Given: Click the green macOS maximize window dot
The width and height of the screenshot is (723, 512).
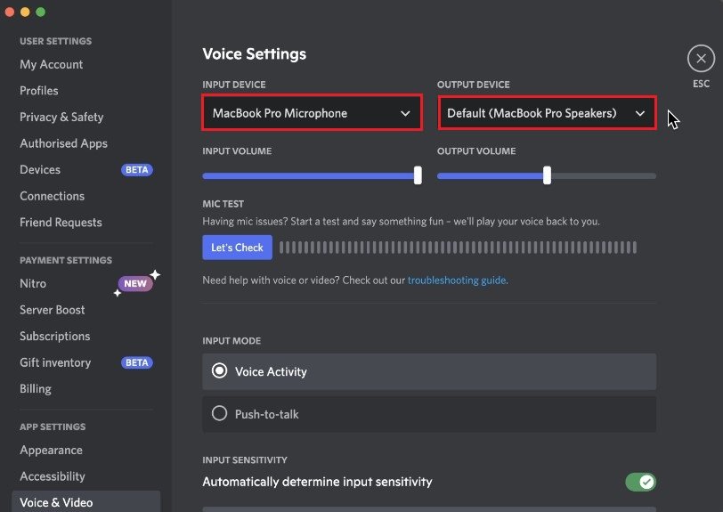Looking at the screenshot, I should [x=40, y=12].
